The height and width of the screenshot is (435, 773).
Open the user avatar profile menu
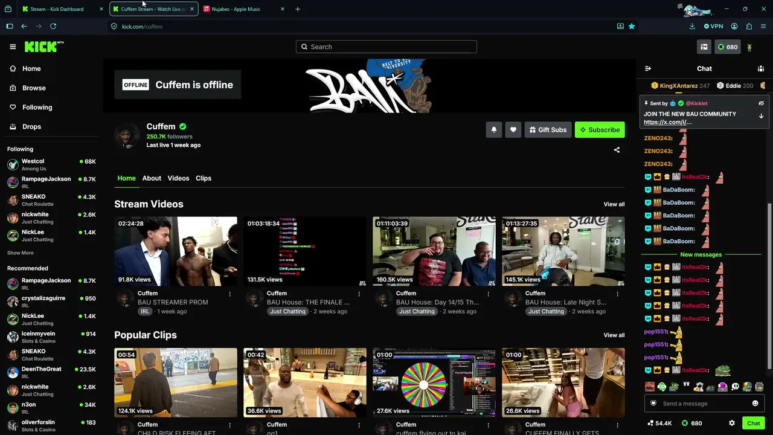749,47
